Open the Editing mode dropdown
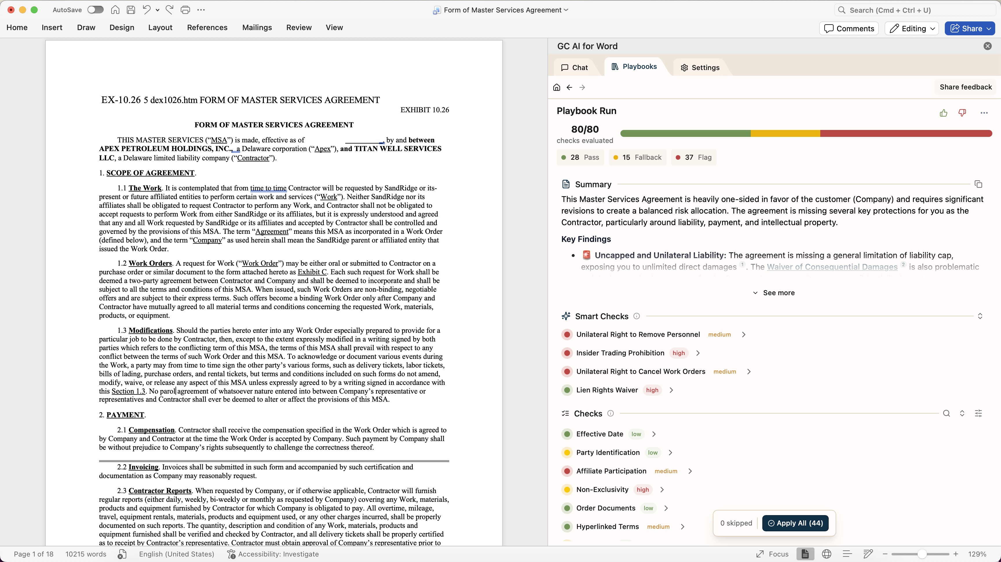Screen dimensions: 1001x562 click(x=912, y=28)
